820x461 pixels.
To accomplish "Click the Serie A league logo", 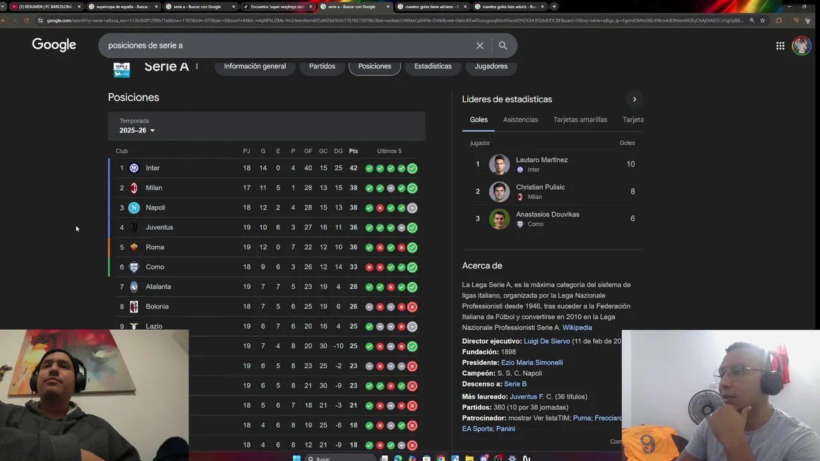I will click(x=122, y=69).
